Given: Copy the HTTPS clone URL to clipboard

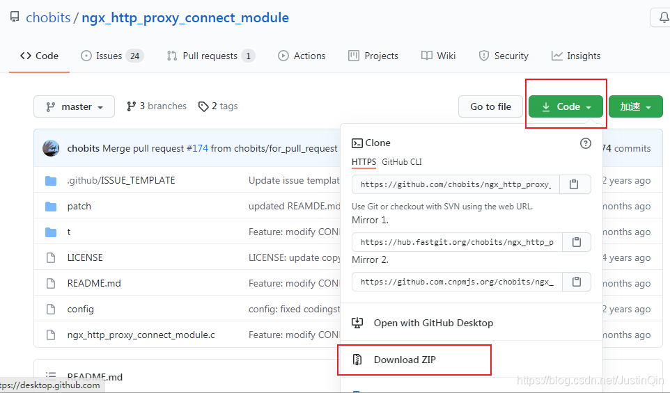Looking at the screenshot, I should (574, 184).
